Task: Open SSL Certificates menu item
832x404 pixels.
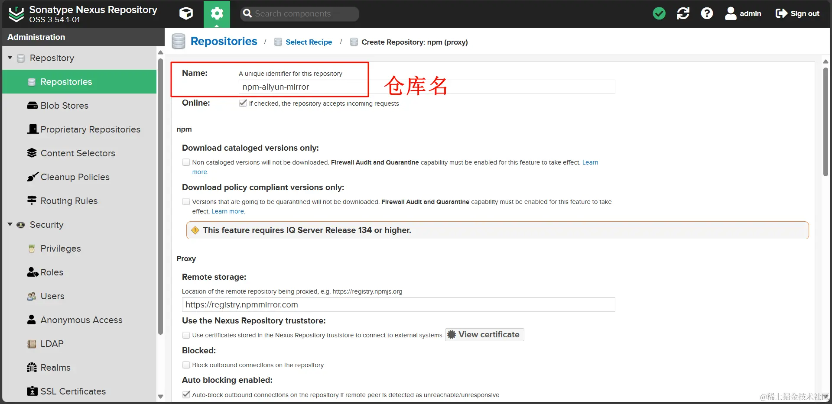Action: [79, 391]
